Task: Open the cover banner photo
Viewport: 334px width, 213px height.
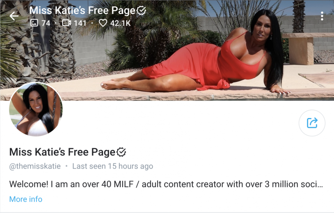Action: tap(167, 50)
